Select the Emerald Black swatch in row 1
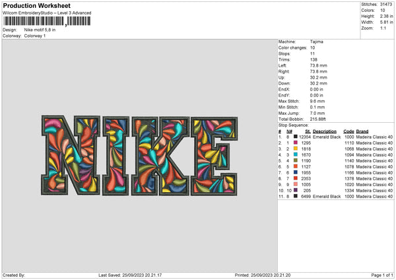This screenshot has width=396, height=280. click(295, 137)
